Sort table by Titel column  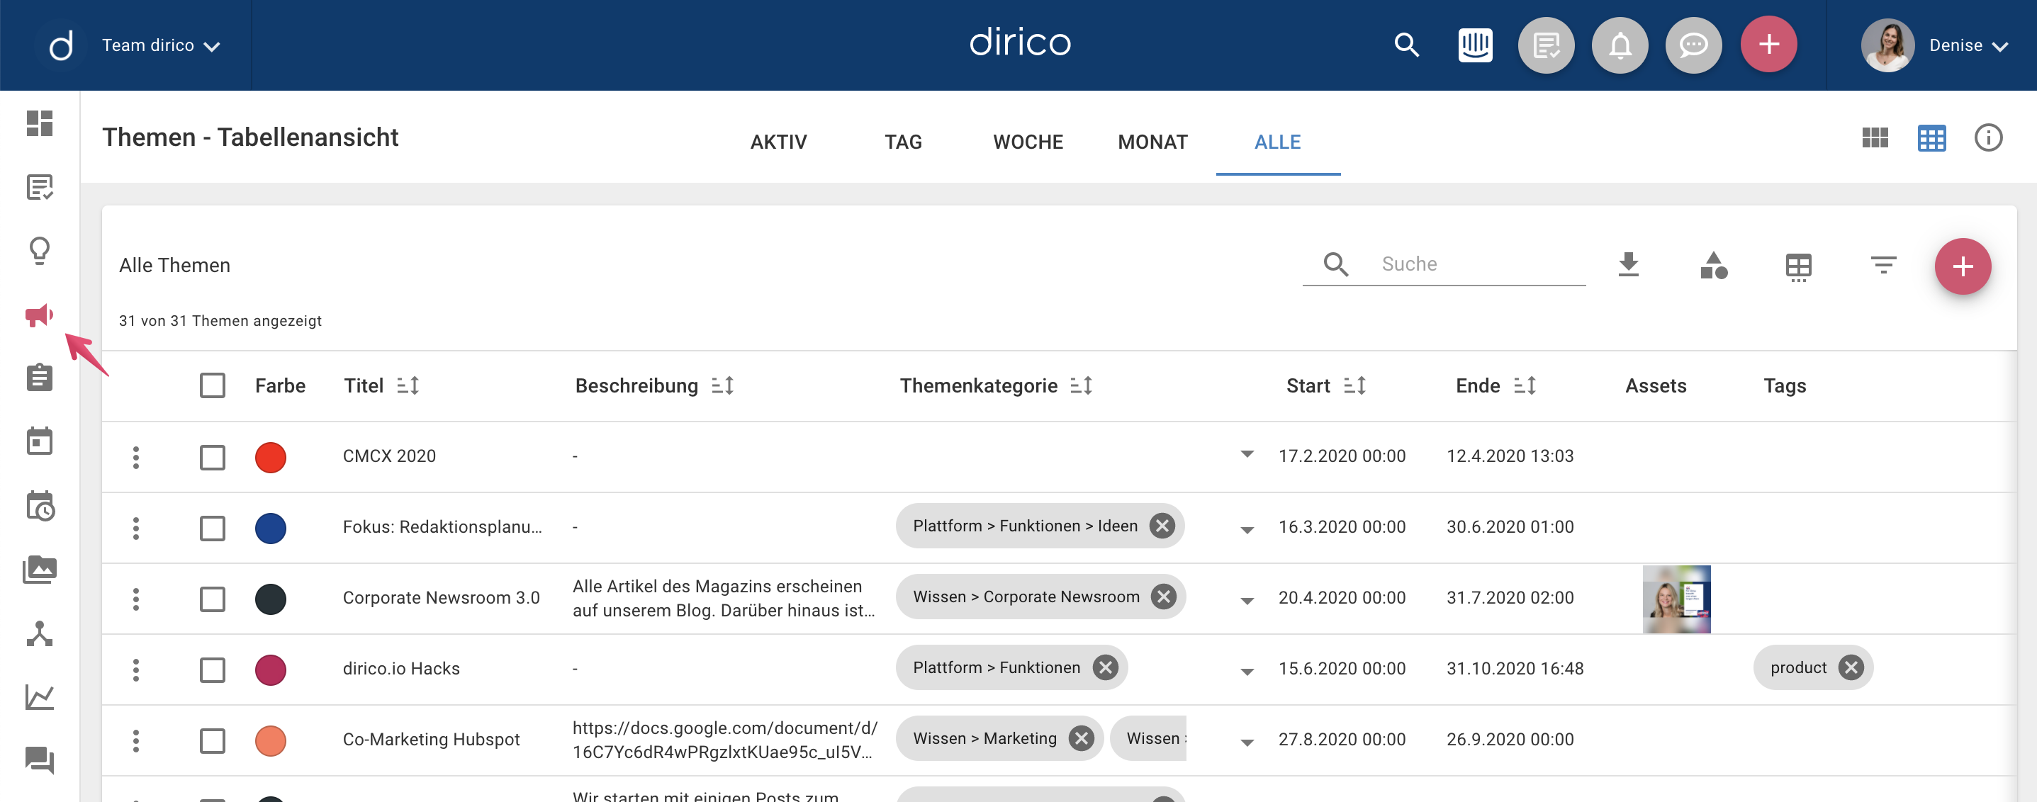point(408,385)
